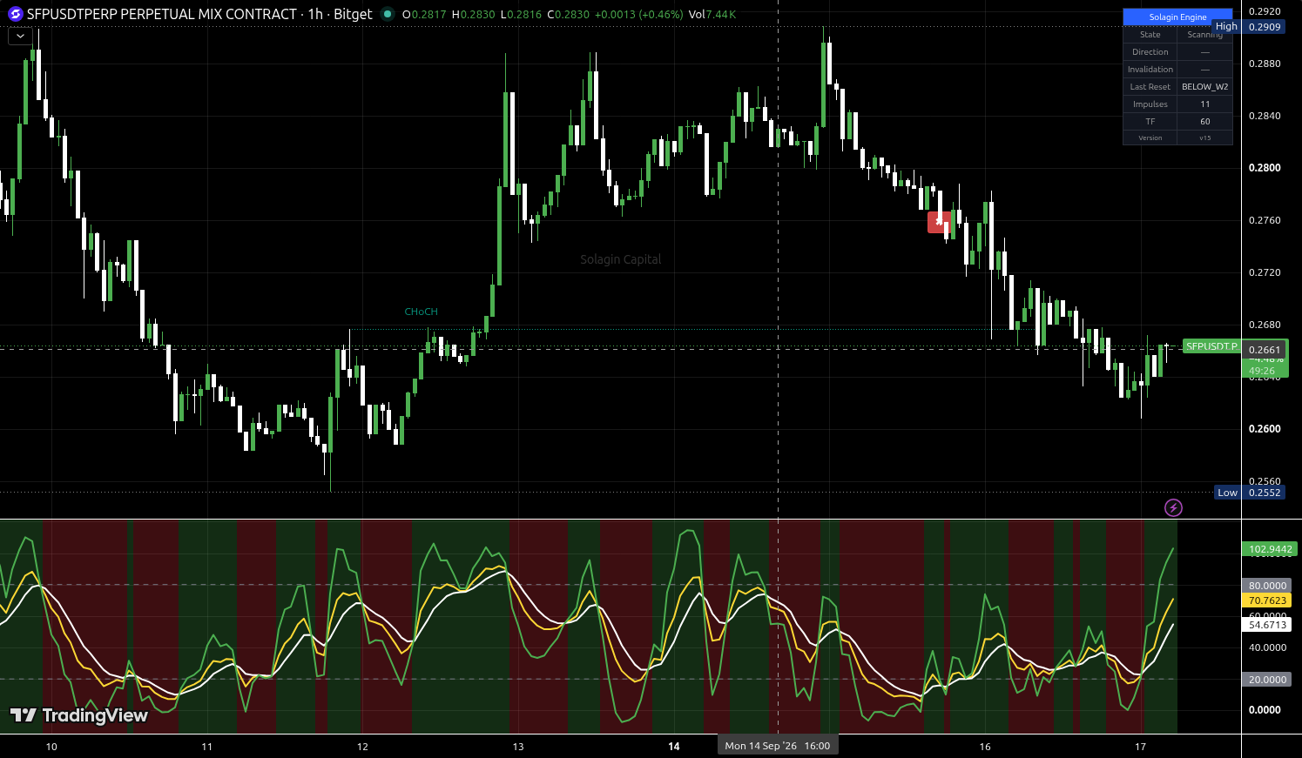Image resolution: width=1302 pixels, height=758 pixels.
Task: Click the High price label 0.2909
Action: pyautogui.click(x=1265, y=27)
